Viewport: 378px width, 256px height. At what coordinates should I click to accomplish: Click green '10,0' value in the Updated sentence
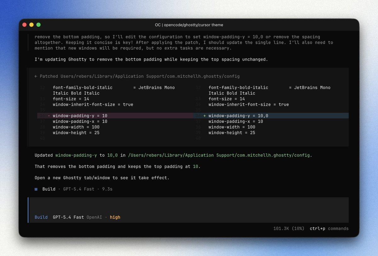point(112,155)
